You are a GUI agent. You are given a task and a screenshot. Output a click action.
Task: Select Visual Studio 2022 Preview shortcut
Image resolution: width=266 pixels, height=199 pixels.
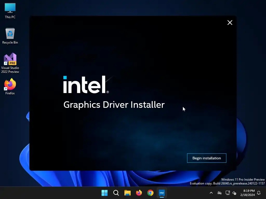click(x=10, y=63)
